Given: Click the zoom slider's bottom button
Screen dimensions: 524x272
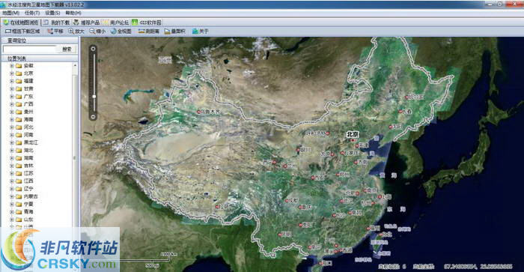Looking at the screenshot, I should click(94, 117).
